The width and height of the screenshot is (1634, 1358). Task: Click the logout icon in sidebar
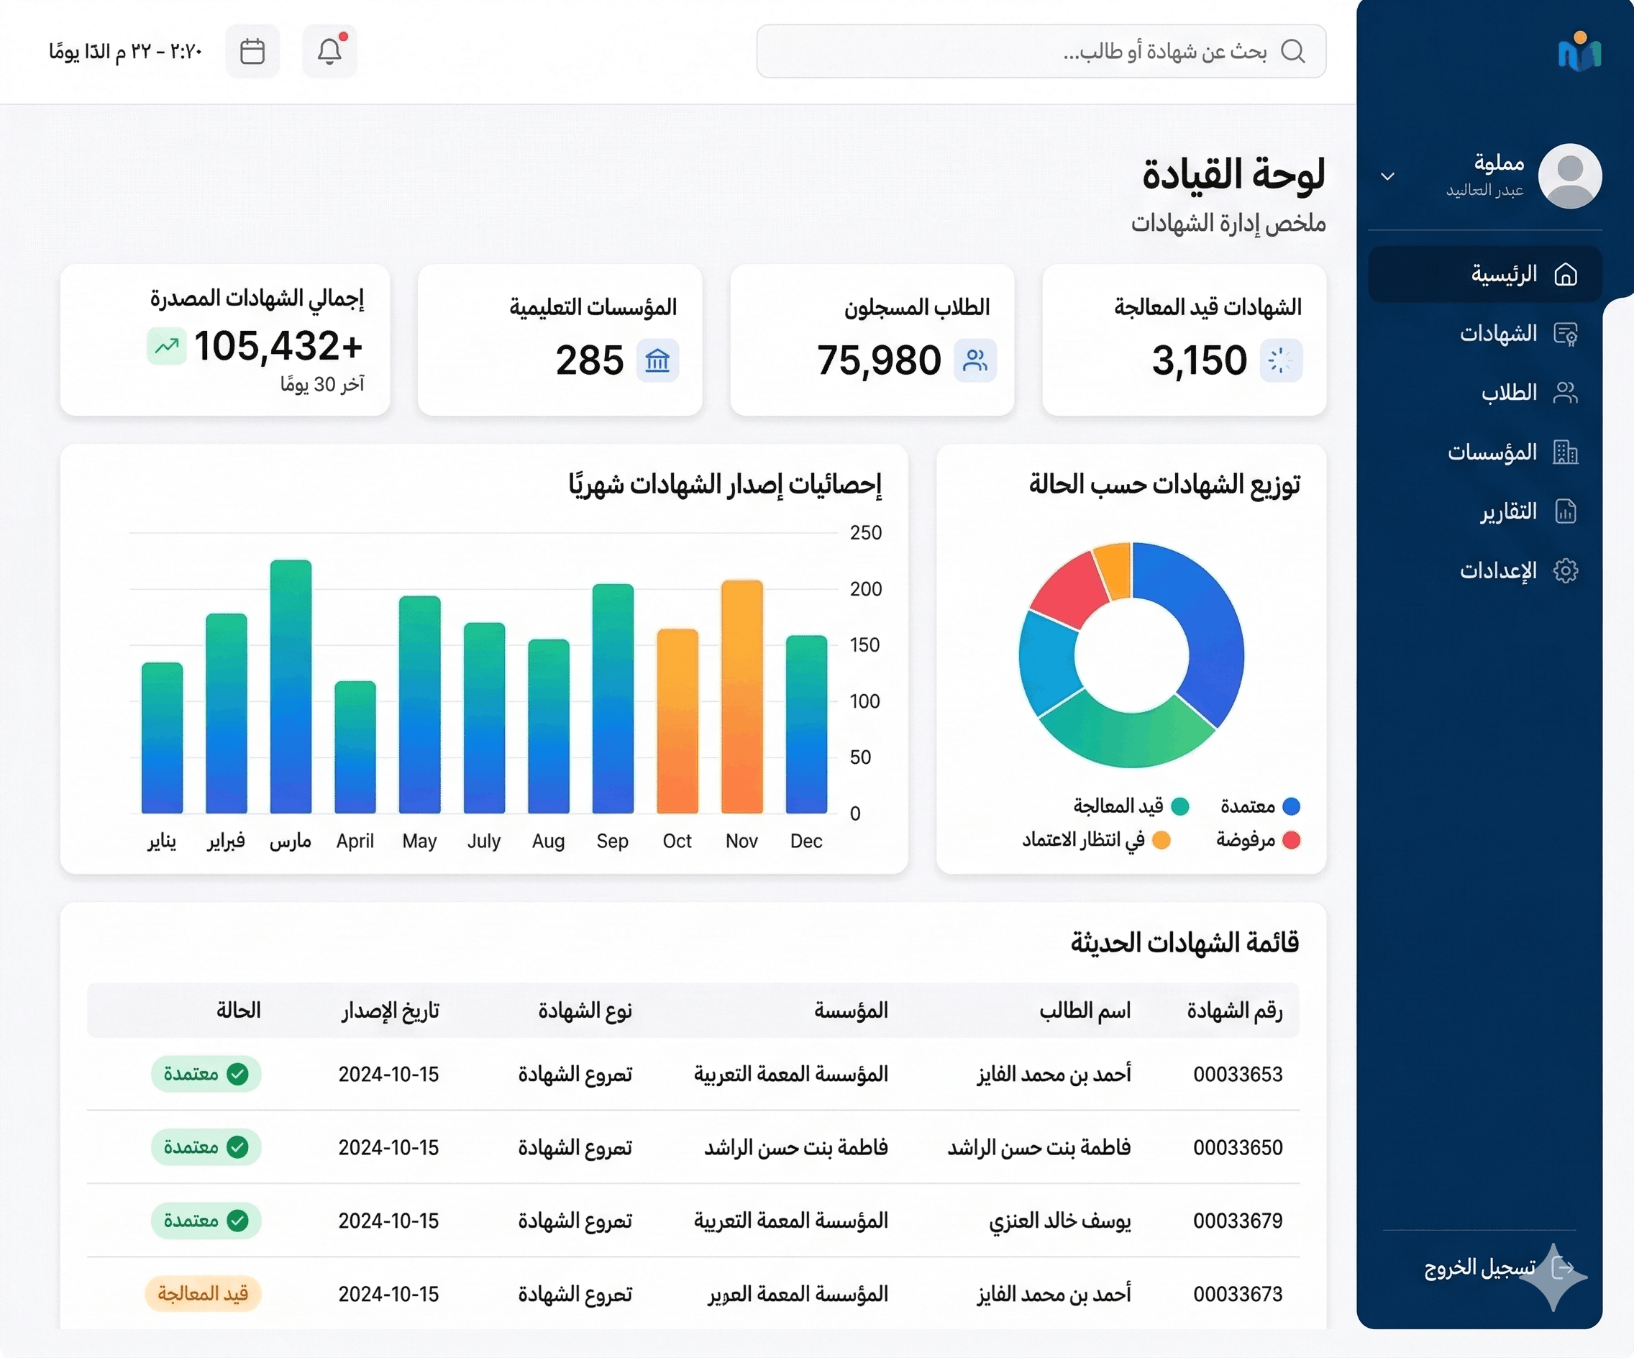click(x=1562, y=1269)
